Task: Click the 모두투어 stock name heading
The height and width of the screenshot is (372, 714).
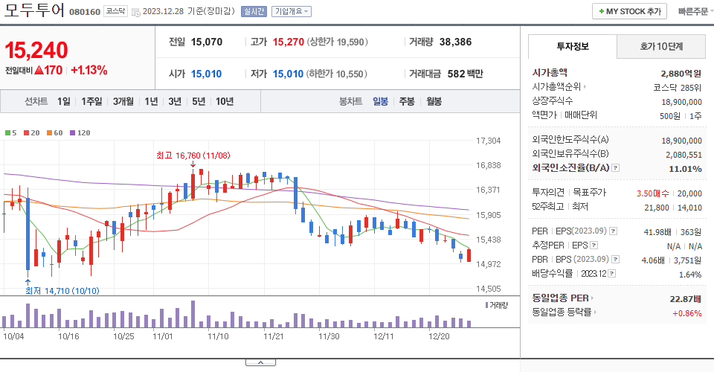Action: 34,10
